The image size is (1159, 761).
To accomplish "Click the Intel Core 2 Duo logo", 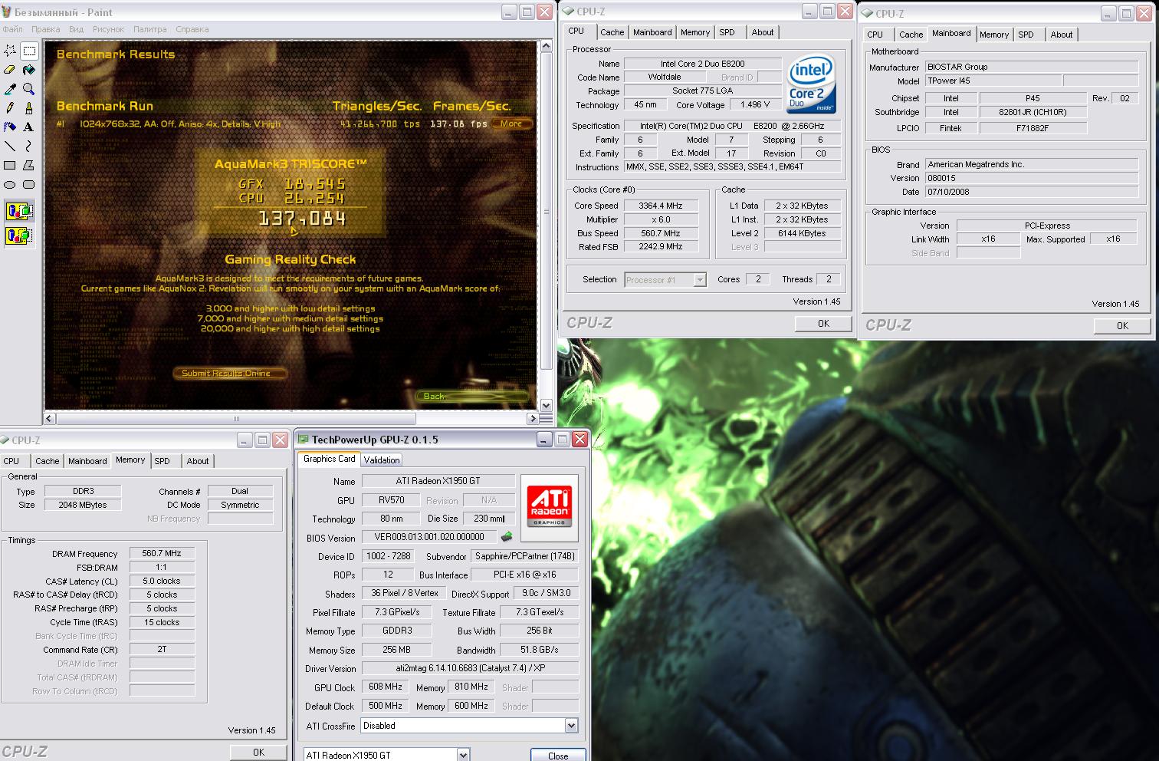I will click(810, 84).
